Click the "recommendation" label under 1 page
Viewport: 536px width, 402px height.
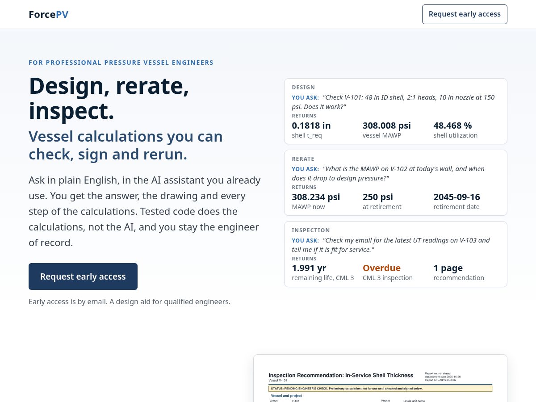tap(459, 278)
